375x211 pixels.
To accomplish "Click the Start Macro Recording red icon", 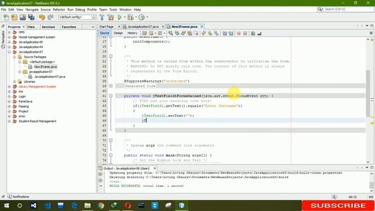I will point(238,33).
